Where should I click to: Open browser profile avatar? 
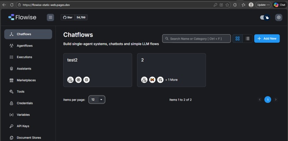click(x=251, y=5)
